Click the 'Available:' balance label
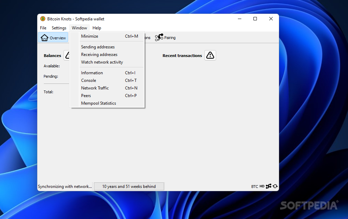 (52, 66)
